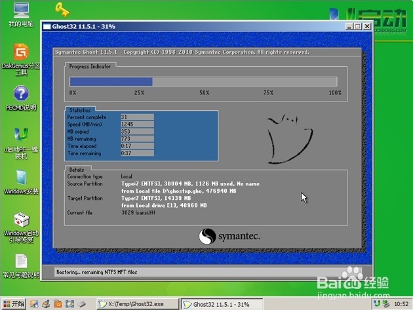Click the target line 'from Local drive [1], 40960 MB'

coord(164,205)
